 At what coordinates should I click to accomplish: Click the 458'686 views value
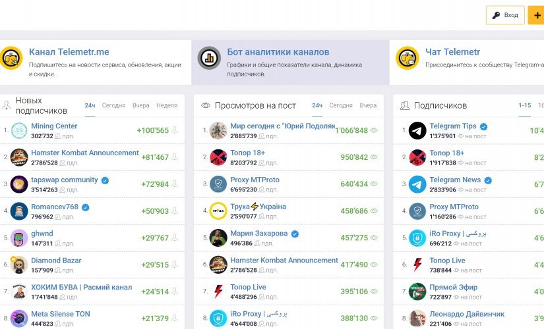point(354,211)
